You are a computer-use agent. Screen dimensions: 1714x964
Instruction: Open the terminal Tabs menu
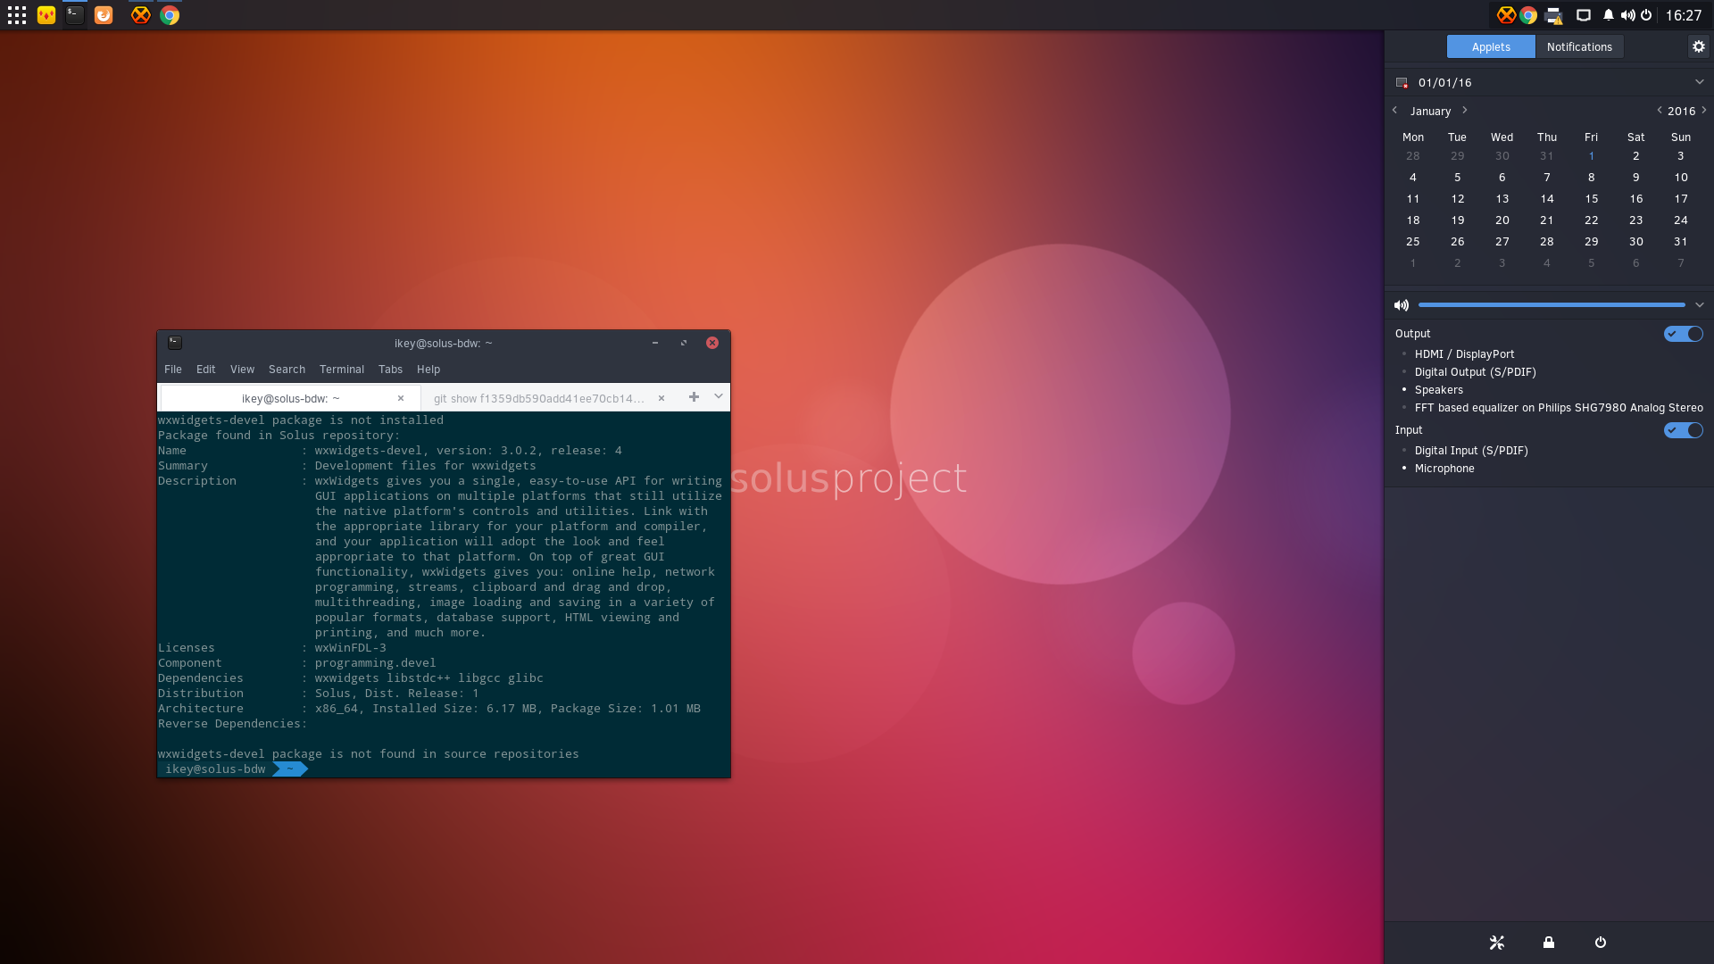tap(390, 370)
